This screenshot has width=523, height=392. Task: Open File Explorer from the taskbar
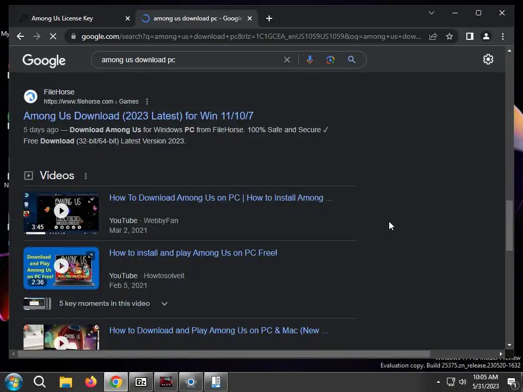(66, 382)
